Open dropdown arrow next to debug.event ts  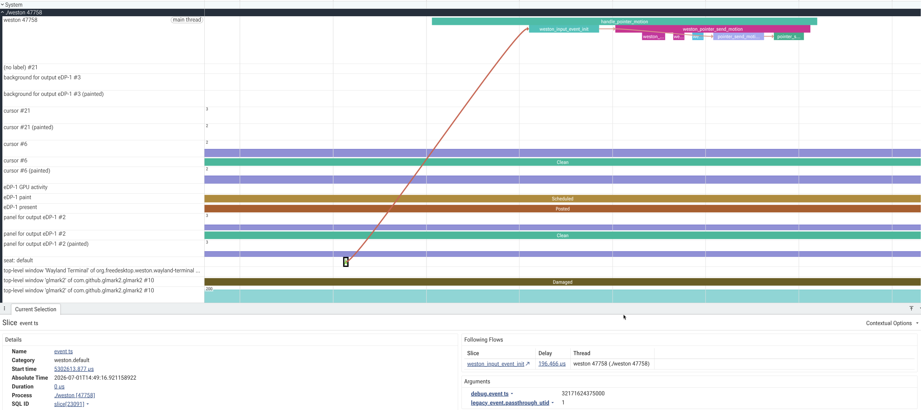pyautogui.click(x=512, y=393)
